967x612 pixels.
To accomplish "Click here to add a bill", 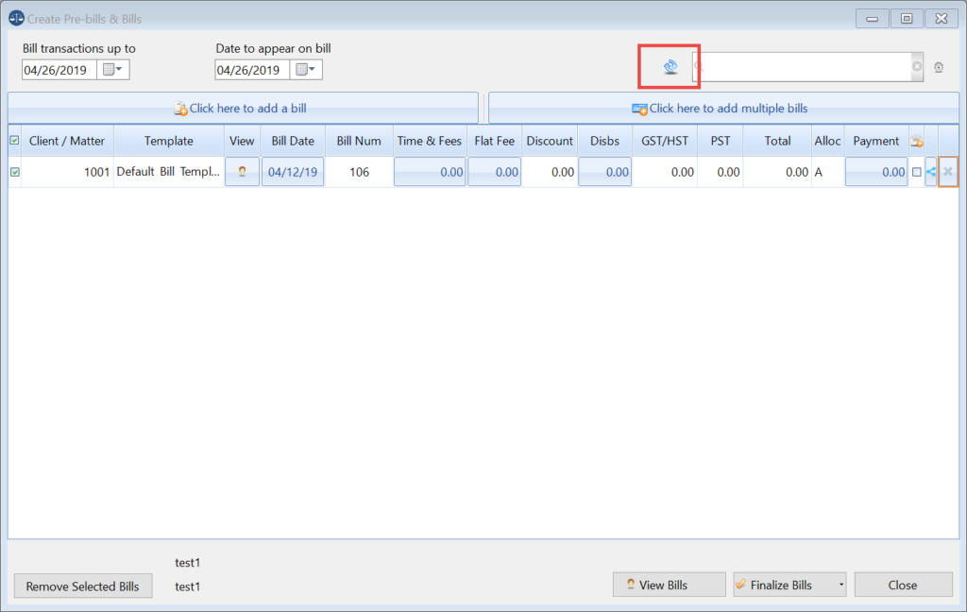I will (243, 108).
